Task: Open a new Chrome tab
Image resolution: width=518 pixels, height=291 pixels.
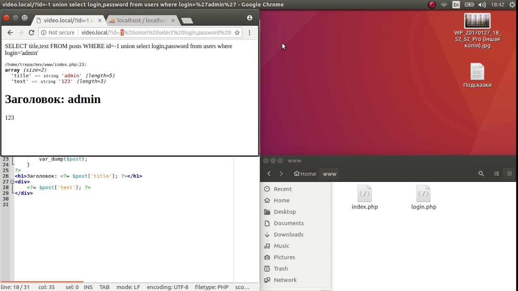Action: [x=187, y=21]
